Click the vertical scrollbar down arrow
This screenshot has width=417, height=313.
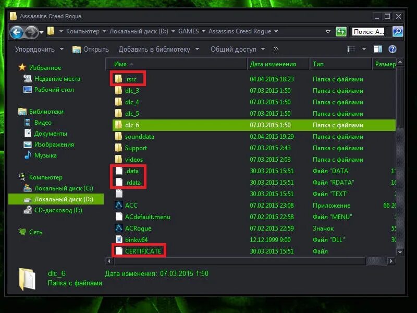pos(400,252)
